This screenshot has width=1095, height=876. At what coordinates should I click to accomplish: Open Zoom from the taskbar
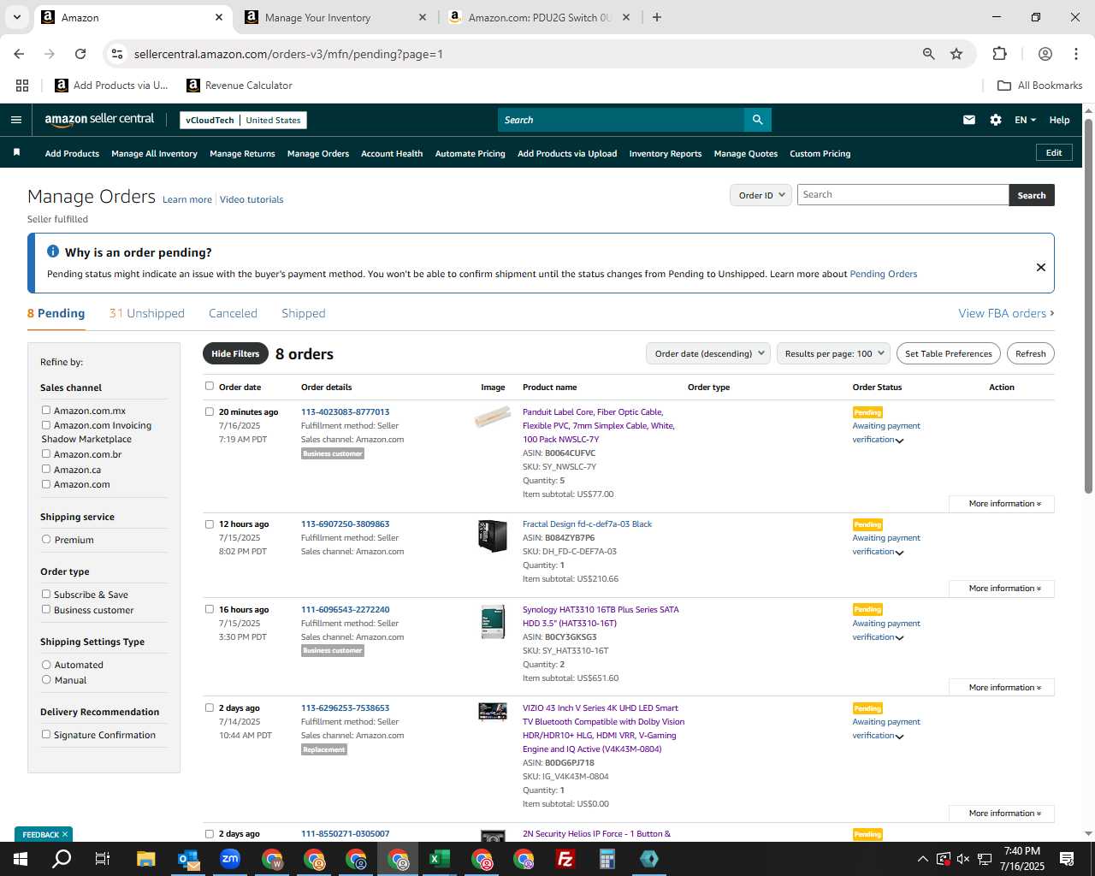(x=230, y=859)
